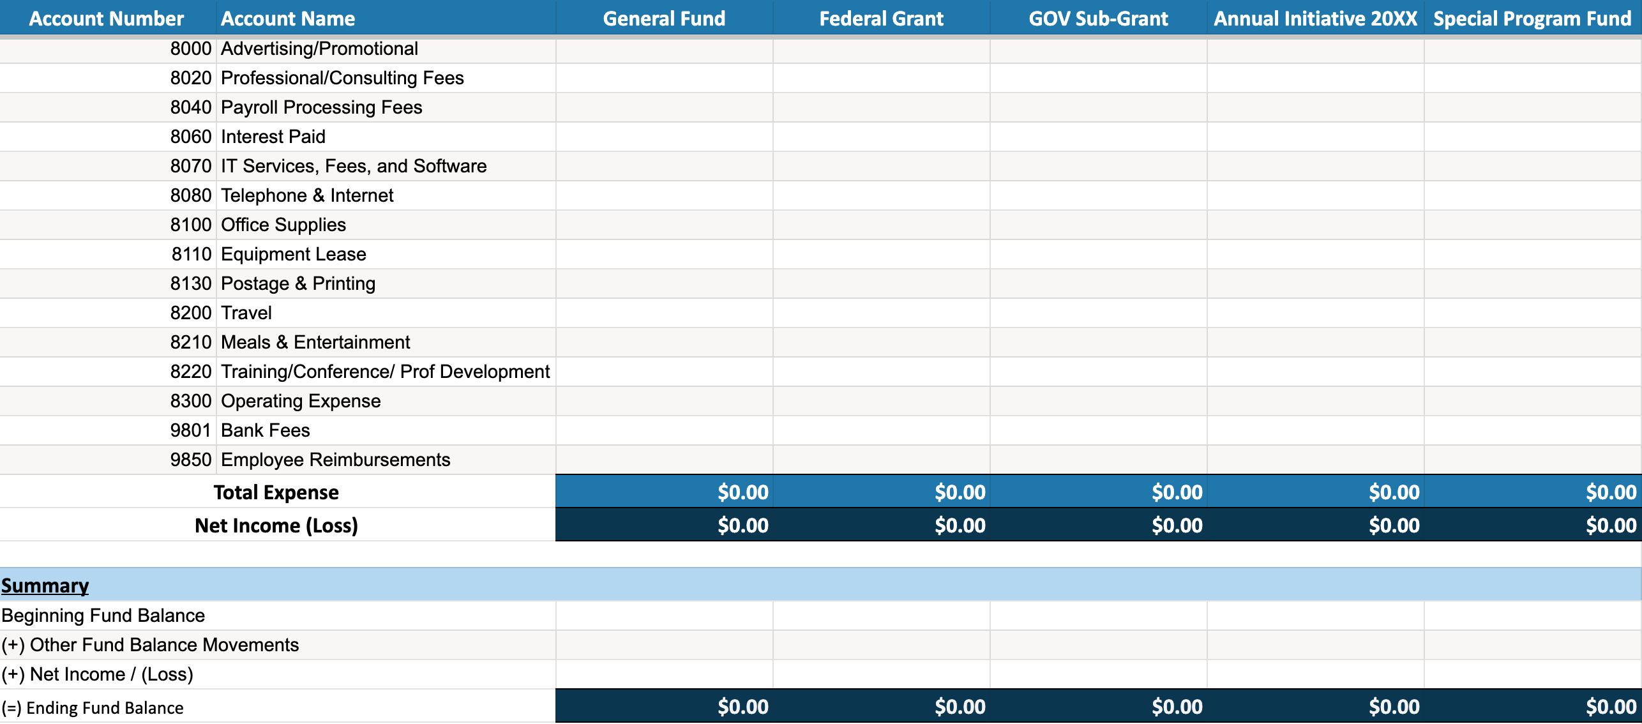
Task: Select Special Program Fund Ending Fund Balance
Action: click(x=1532, y=707)
